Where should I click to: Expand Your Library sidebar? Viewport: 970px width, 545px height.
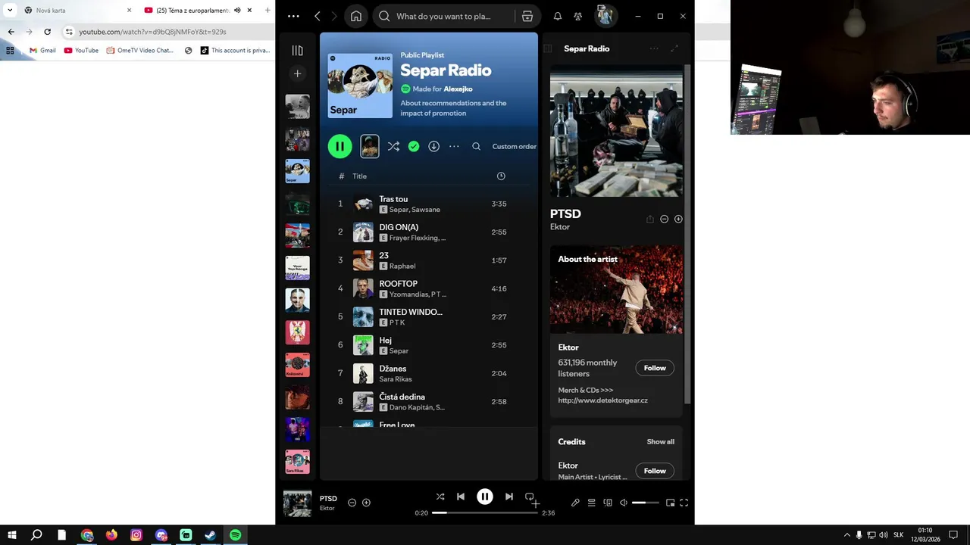(297, 50)
